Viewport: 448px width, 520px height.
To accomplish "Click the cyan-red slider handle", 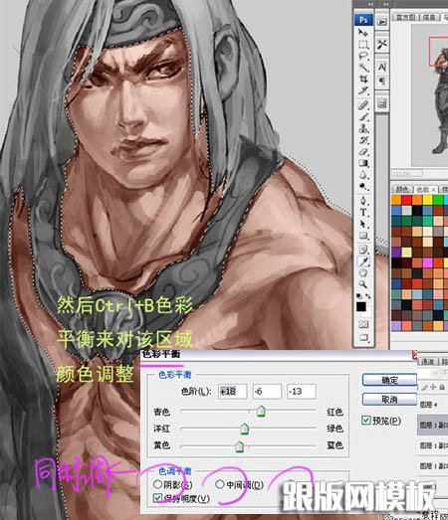I will point(261,411).
